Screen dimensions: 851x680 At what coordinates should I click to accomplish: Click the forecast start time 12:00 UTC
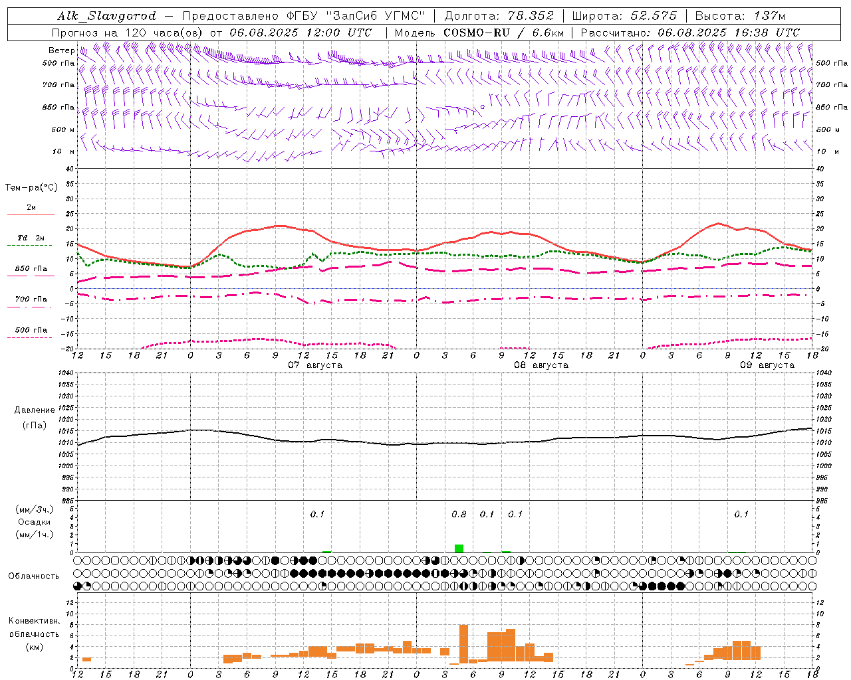[x=340, y=33]
